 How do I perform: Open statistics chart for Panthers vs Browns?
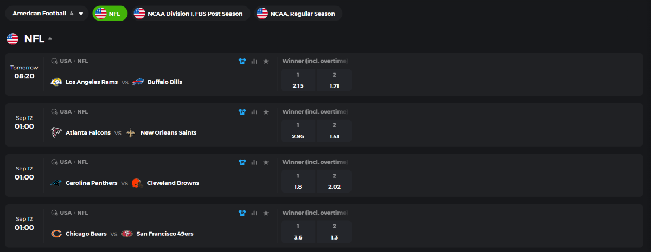[x=254, y=162]
